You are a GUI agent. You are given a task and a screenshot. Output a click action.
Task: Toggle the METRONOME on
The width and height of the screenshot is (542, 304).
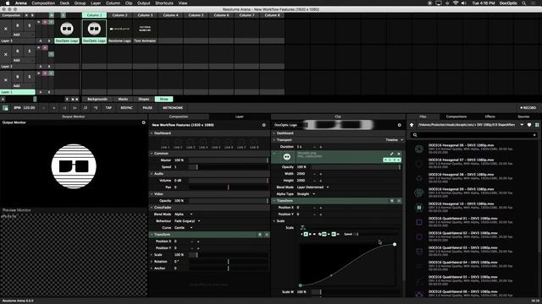tap(173, 108)
